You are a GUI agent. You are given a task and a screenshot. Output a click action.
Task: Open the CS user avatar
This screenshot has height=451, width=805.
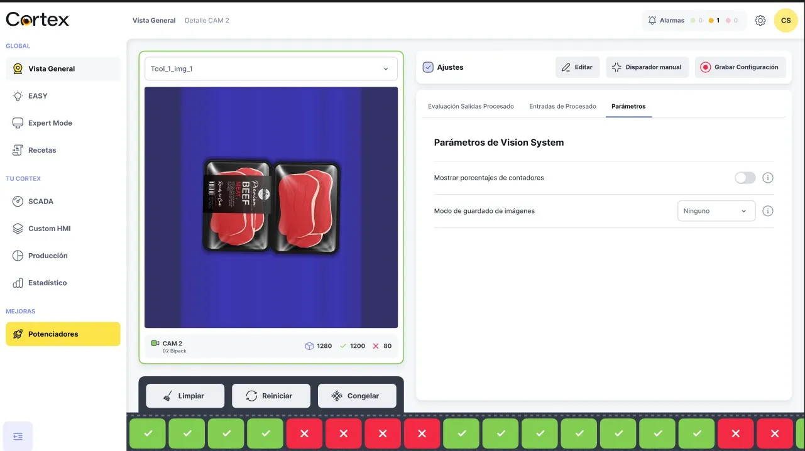pyautogui.click(x=786, y=21)
